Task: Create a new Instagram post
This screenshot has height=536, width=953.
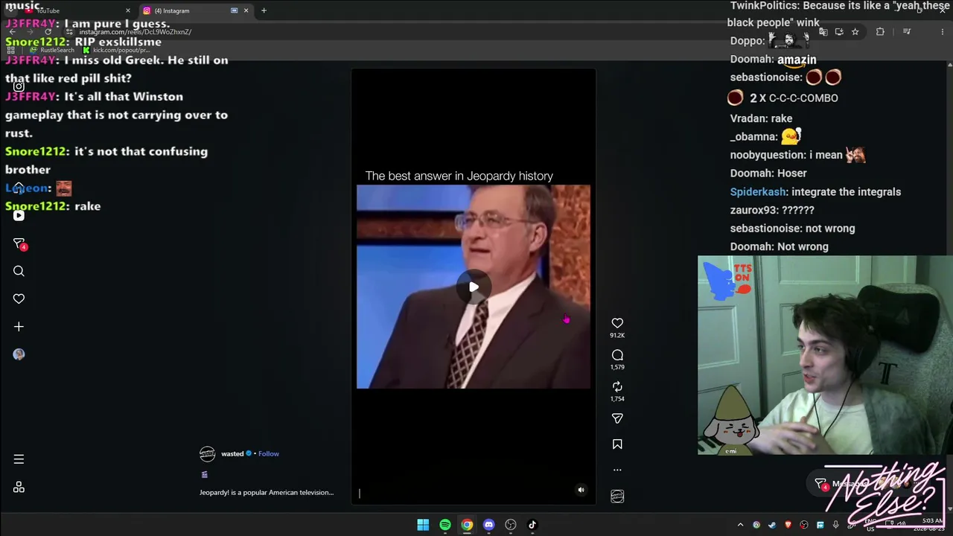Action: (x=19, y=327)
